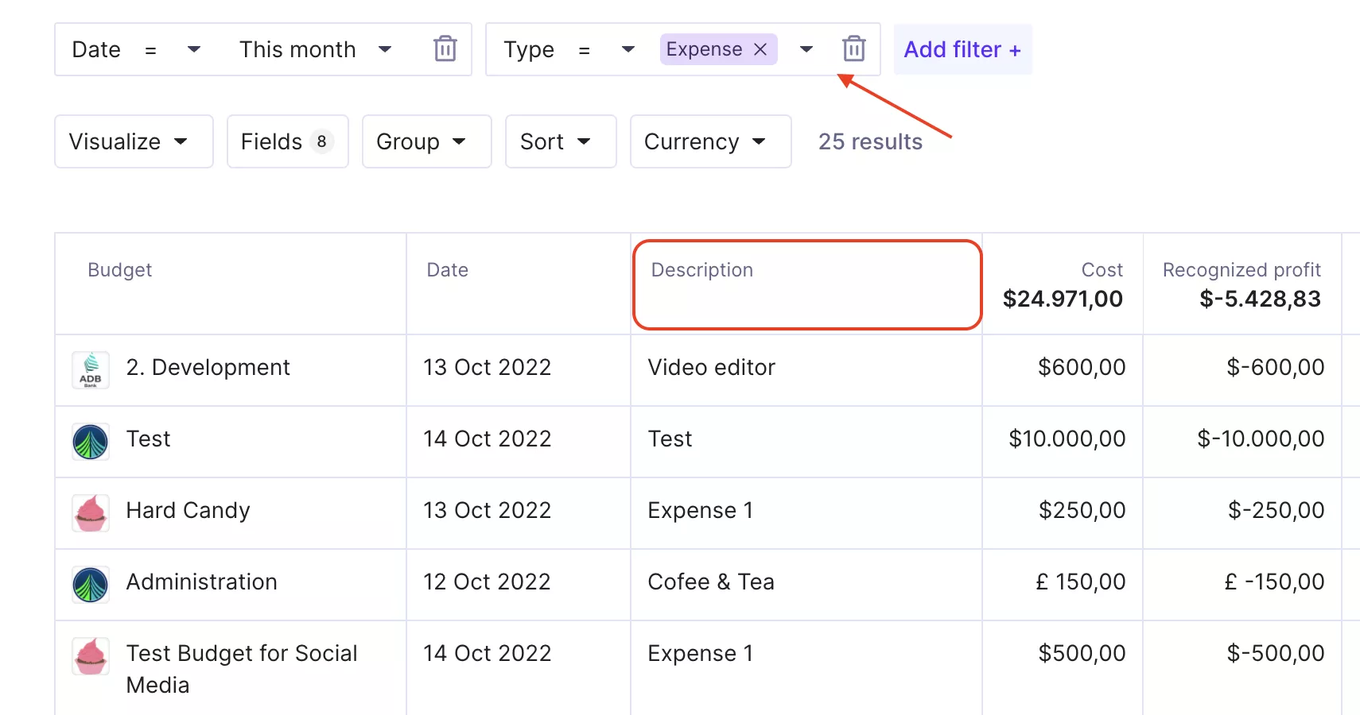This screenshot has width=1360, height=715.
Task: Click the Cofee & Tea description
Action: [x=711, y=582]
